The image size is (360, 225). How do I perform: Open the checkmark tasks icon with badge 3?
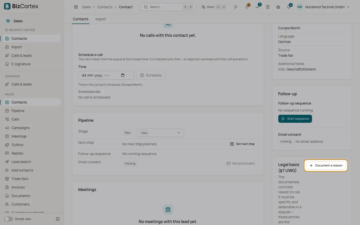click(x=257, y=7)
